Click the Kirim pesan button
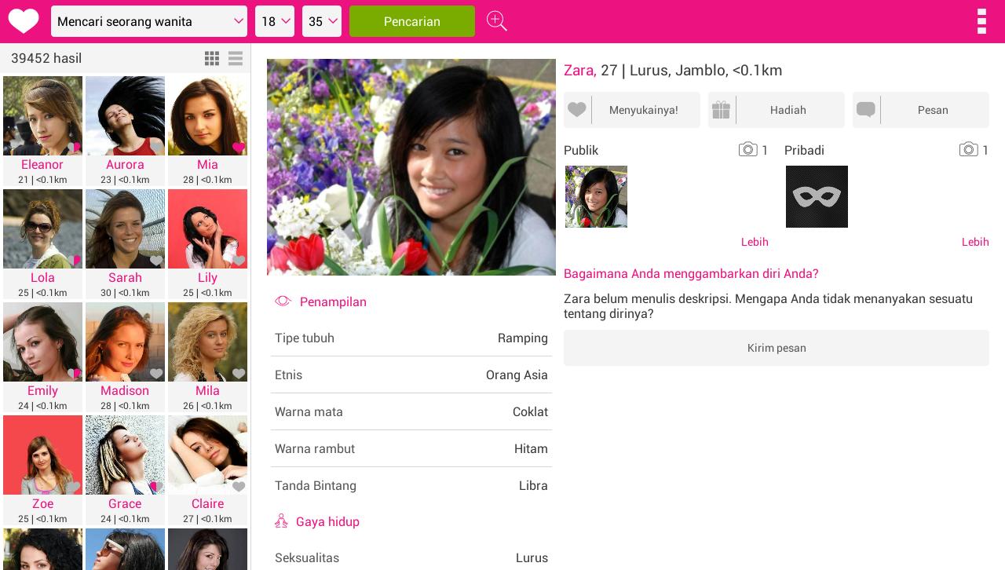This screenshot has width=1005, height=570. [777, 348]
